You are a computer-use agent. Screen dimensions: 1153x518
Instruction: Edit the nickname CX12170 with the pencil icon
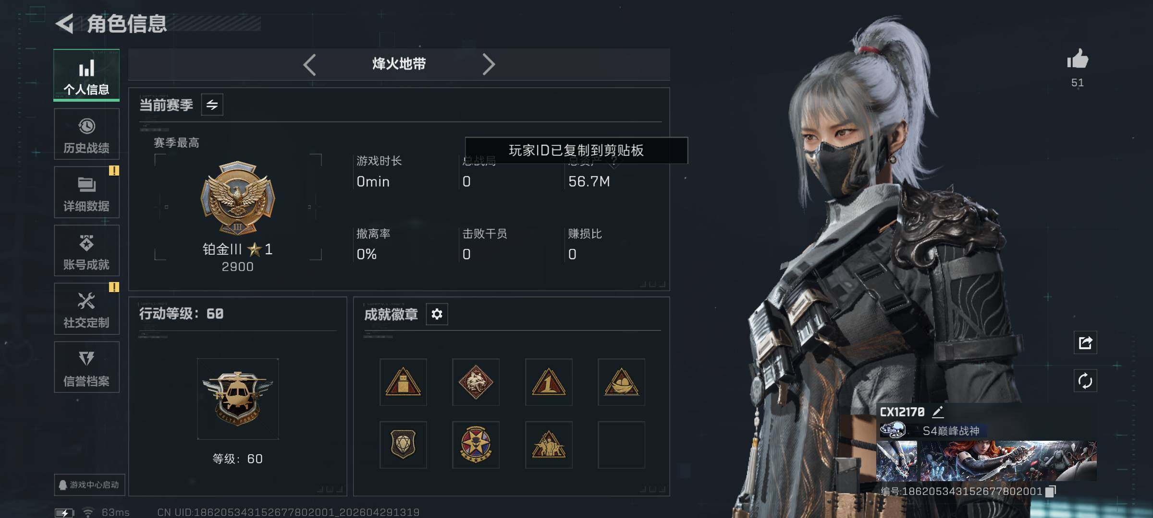point(938,412)
